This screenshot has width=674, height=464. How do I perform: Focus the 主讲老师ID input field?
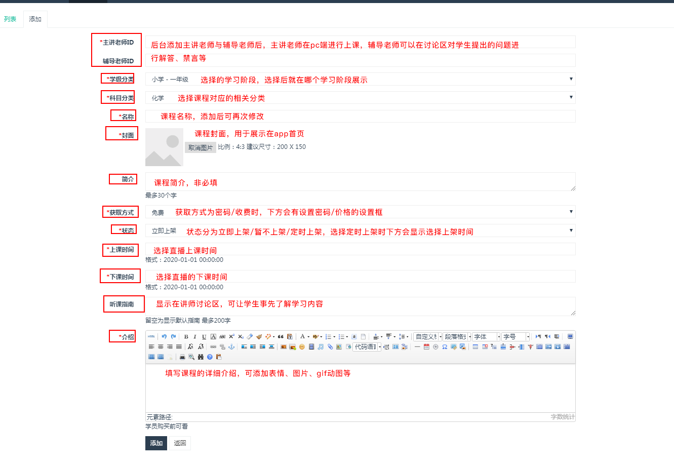[x=360, y=42]
